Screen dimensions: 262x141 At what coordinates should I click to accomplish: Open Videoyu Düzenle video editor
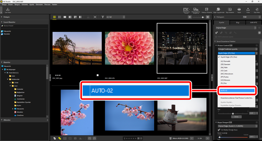point(207,10)
